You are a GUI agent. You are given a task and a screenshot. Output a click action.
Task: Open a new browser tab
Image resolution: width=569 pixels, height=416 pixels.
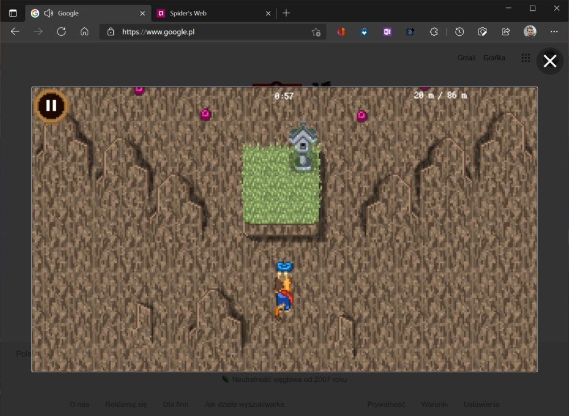click(286, 13)
